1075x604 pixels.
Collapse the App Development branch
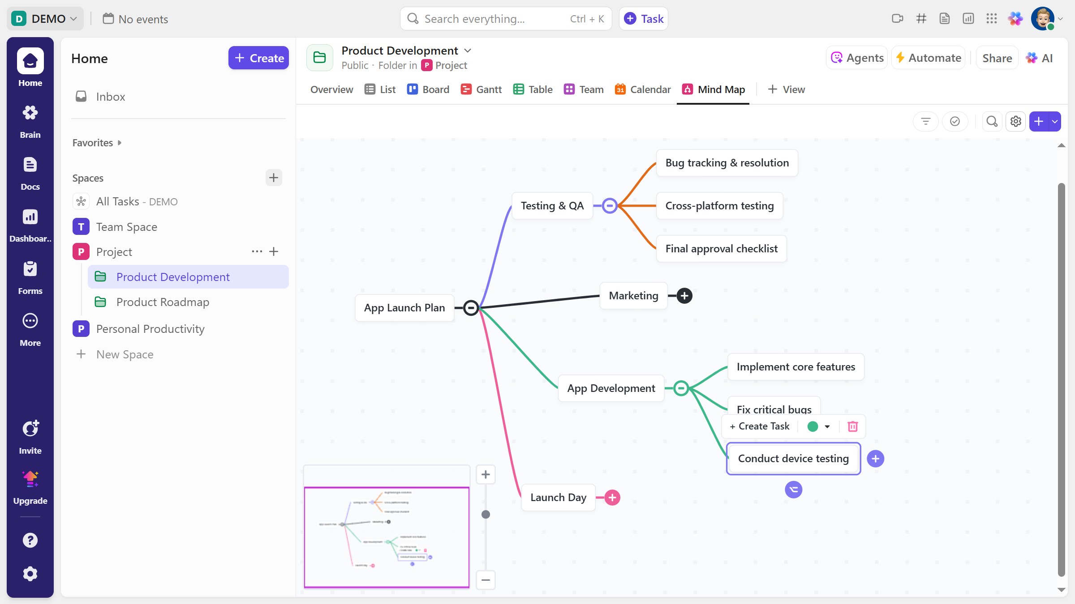[681, 388]
